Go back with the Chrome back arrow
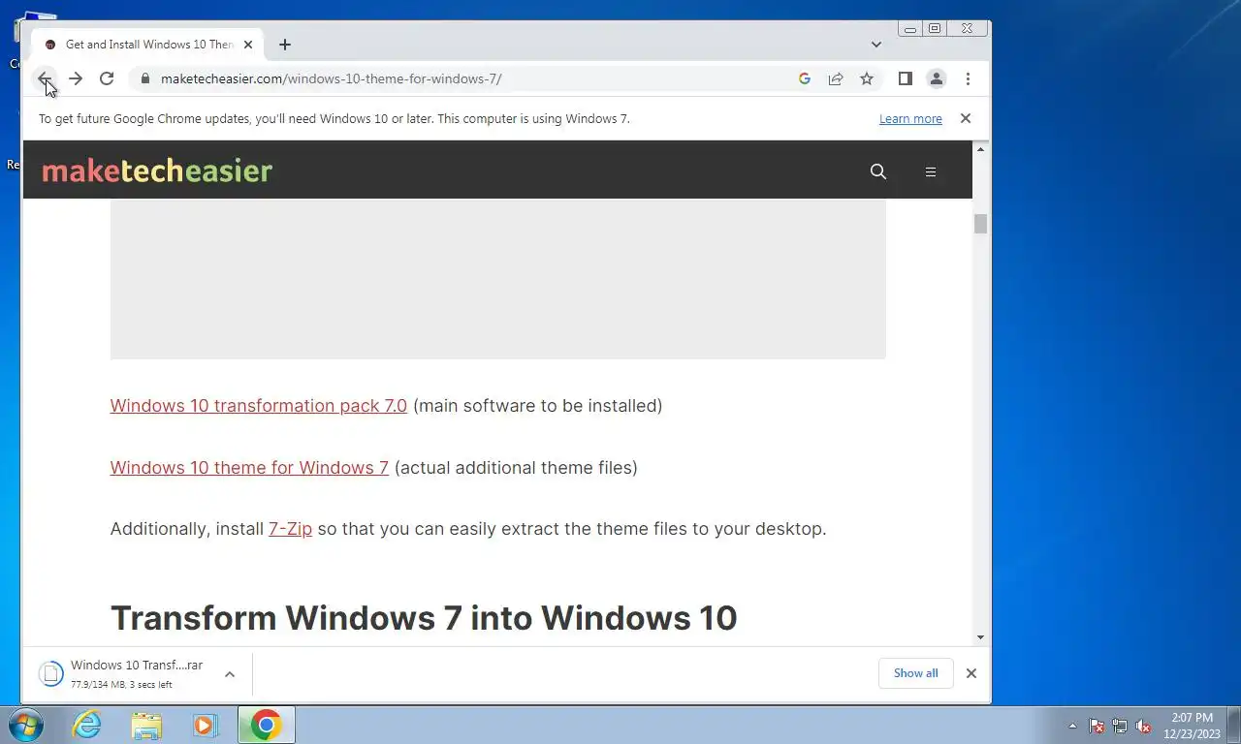The height and width of the screenshot is (744, 1241). [x=45, y=78]
